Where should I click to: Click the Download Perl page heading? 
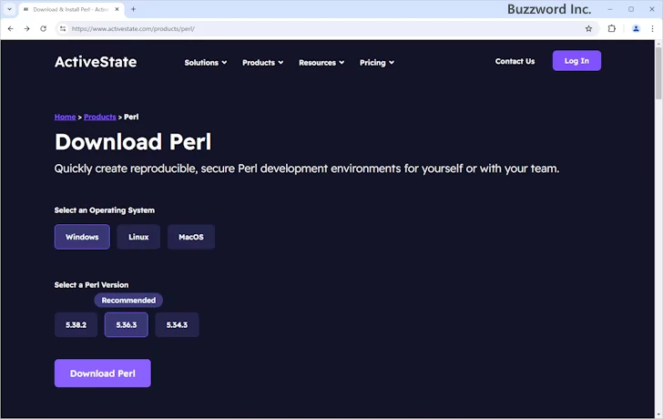click(133, 141)
